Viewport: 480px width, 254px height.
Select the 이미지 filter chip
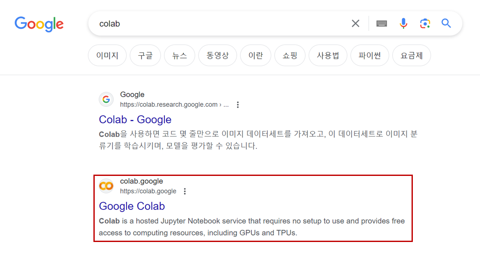107,55
